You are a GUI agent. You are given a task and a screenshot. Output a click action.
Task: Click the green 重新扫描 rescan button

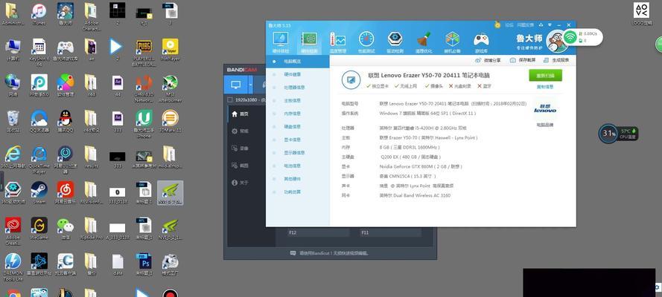tap(546, 76)
